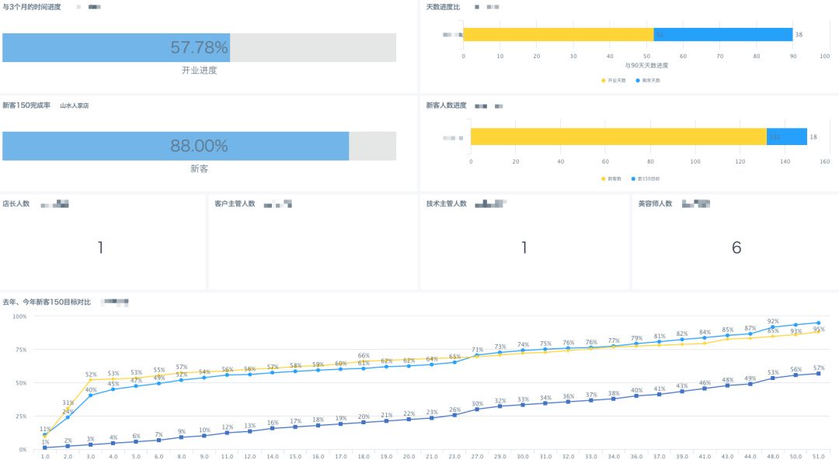
Task: Click the 88.00% 新客 progress bar
Action: tap(176, 146)
